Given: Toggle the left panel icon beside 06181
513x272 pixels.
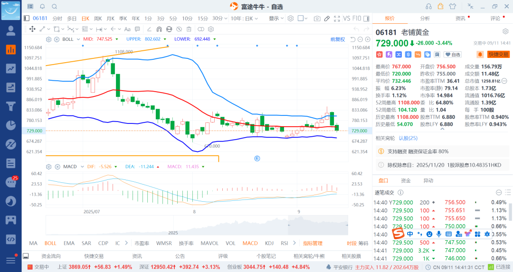Looking at the screenshot, I should click(27, 19).
